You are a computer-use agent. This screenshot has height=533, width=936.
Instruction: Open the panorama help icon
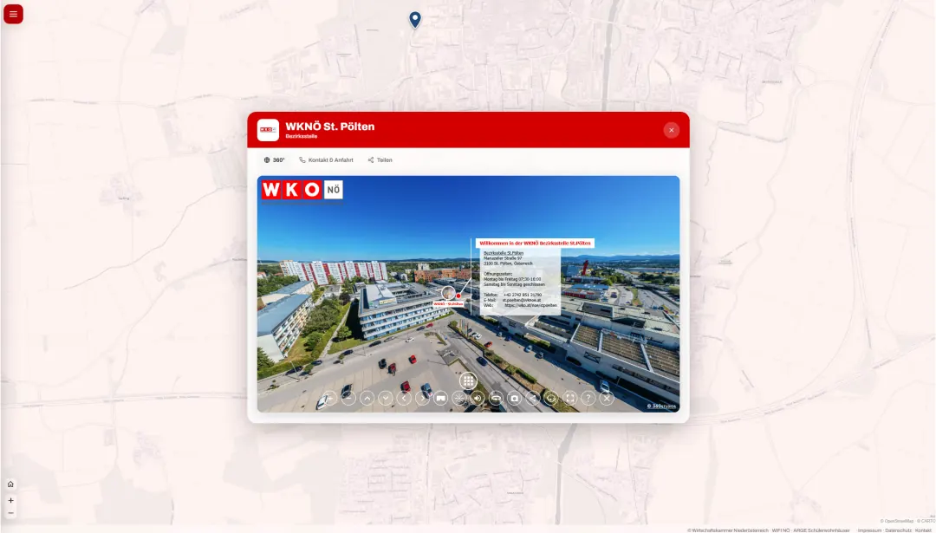[x=588, y=398]
